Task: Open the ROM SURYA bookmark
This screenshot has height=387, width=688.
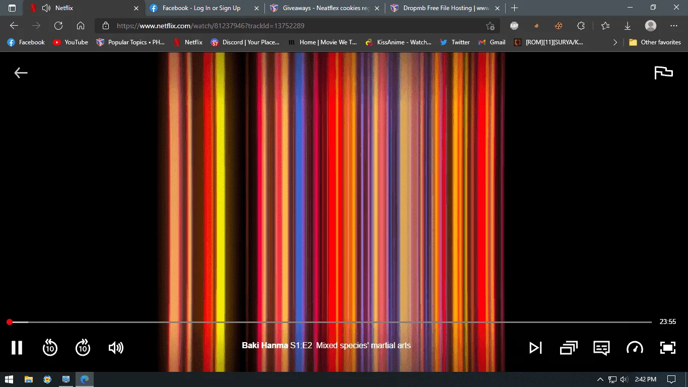Action: point(548,42)
